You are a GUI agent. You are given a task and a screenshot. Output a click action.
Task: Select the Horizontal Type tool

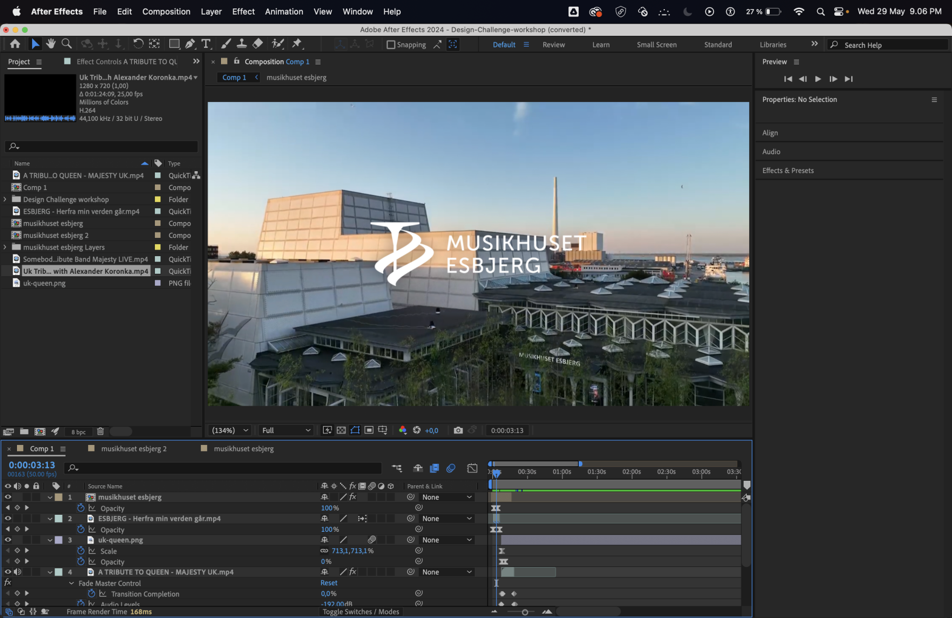pyautogui.click(x=206, y=44)
